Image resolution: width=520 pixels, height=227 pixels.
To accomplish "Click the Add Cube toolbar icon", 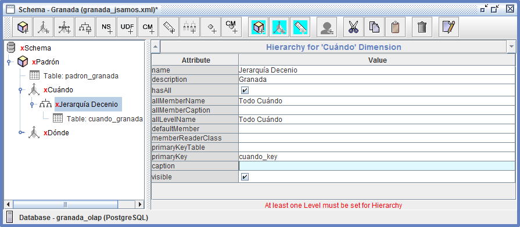I will point(23,27).
